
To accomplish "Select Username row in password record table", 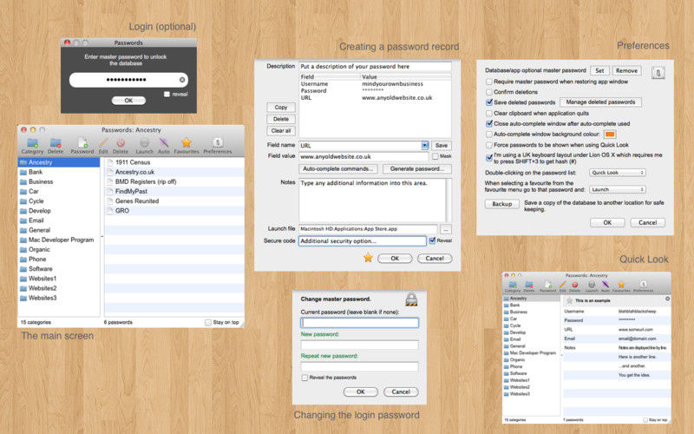I will click(375, 83).
